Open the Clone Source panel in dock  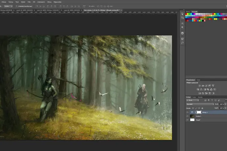click(182, 39)
